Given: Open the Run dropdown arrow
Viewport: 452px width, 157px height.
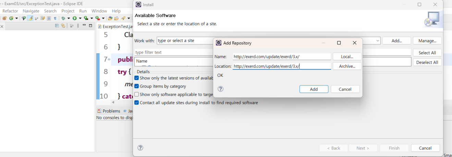Looking at the screenshot, I should [80, 18].
